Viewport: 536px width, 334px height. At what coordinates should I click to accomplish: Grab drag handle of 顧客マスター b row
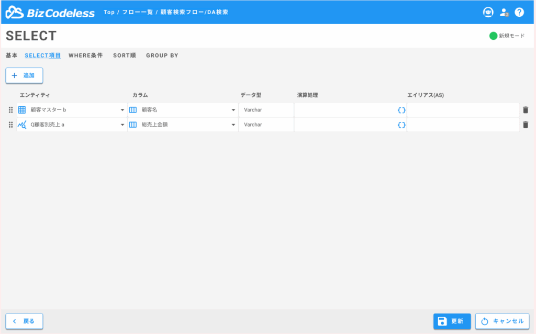click(x=10, y=110)
